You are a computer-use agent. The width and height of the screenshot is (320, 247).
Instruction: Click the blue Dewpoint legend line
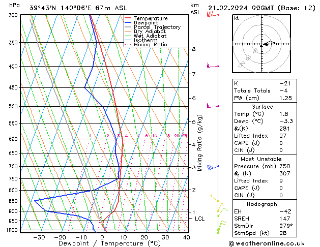128,22
